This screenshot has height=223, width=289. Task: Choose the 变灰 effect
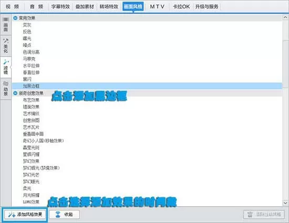coord(27,25)
